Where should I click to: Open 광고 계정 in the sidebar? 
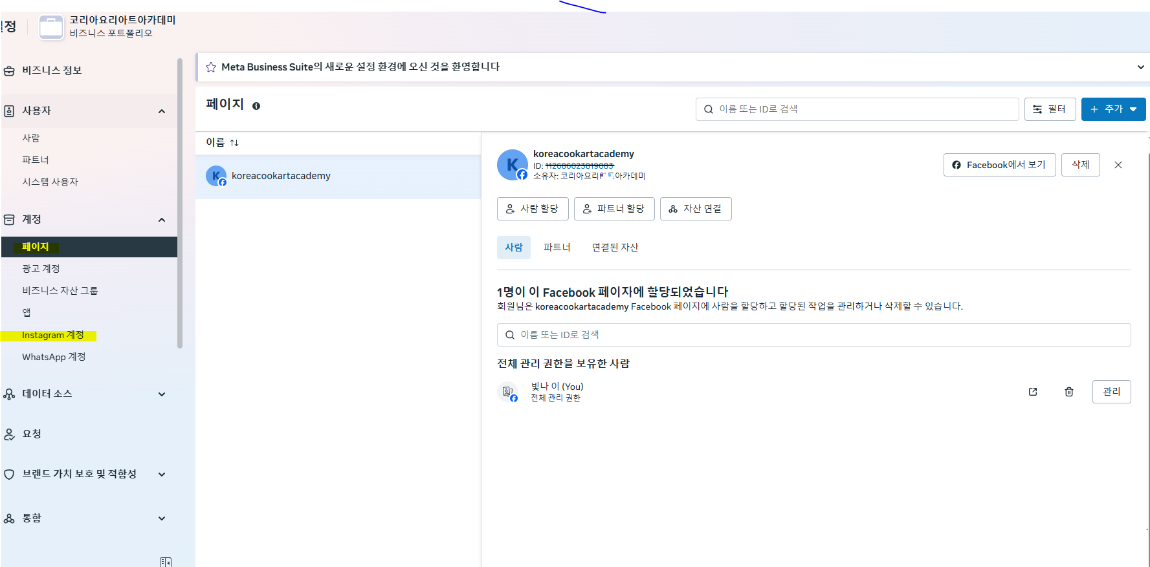click(x=41, y=268)
